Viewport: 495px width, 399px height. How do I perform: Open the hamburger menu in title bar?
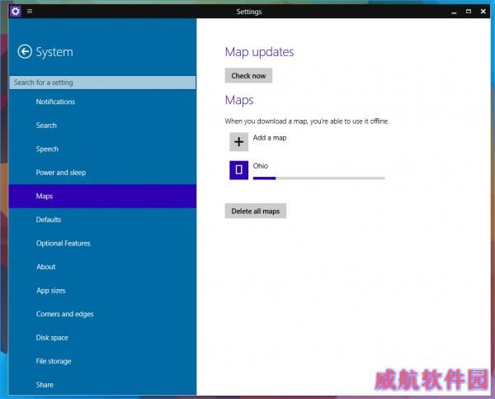(x=30, y=12)
